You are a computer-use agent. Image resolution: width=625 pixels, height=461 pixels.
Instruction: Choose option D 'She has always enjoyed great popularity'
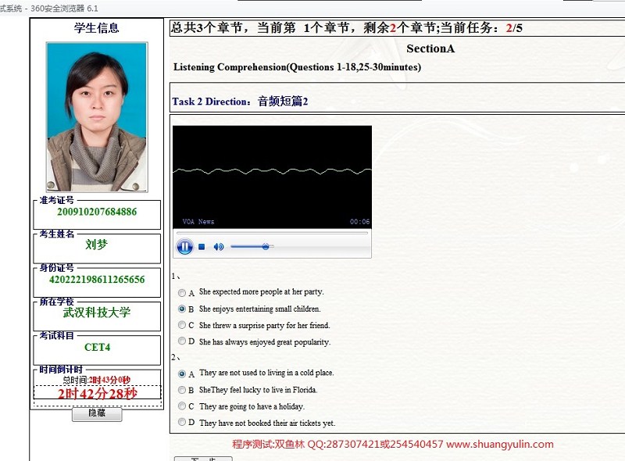pyautogui.click(x=182, y=342)
